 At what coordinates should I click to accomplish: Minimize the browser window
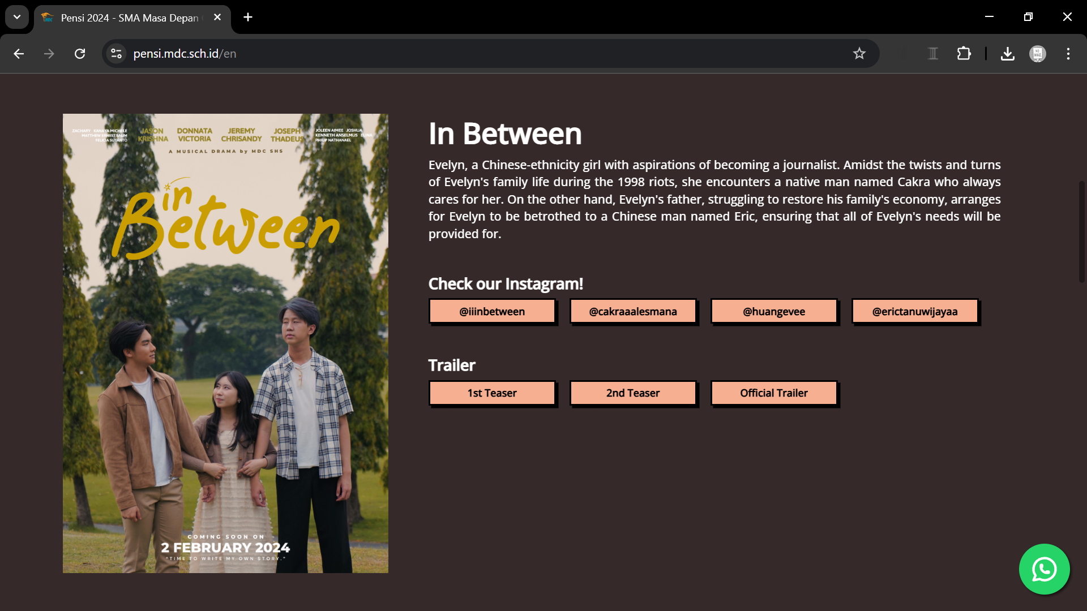(989, 17)
